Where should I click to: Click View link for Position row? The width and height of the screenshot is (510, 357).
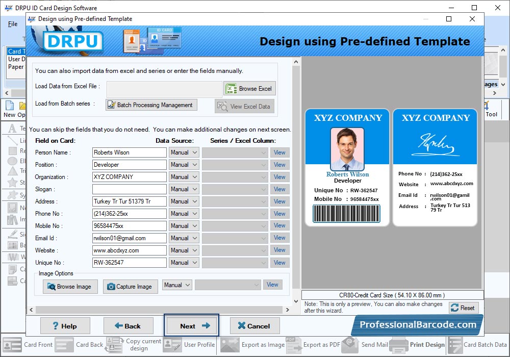279,165
